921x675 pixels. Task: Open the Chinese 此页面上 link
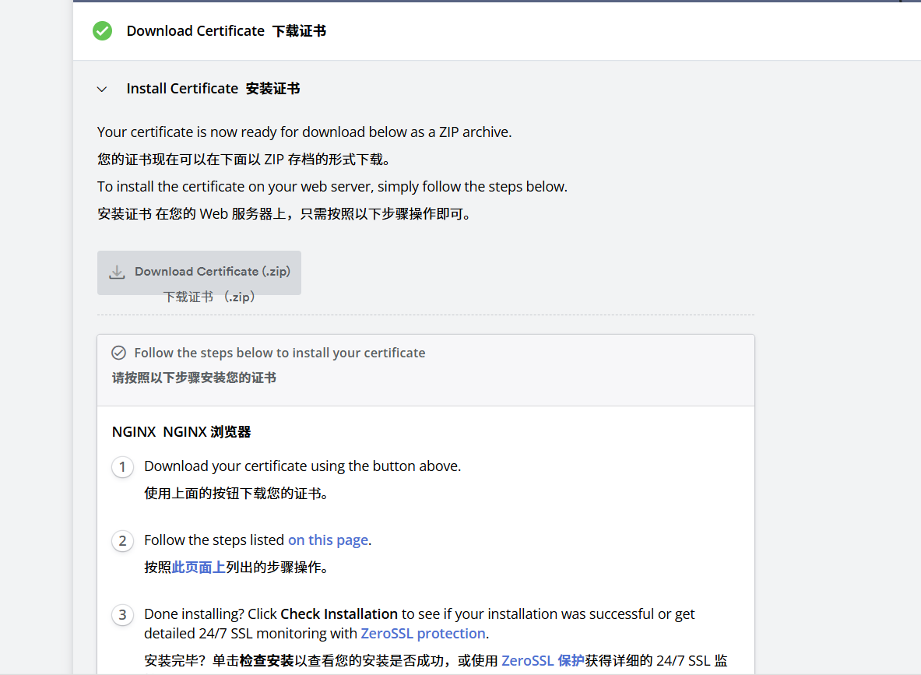[x=199, y=568]
